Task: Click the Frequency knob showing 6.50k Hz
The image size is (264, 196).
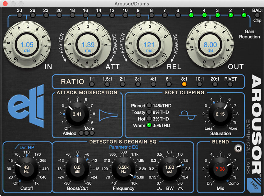Action: click(x=123, y=169)
